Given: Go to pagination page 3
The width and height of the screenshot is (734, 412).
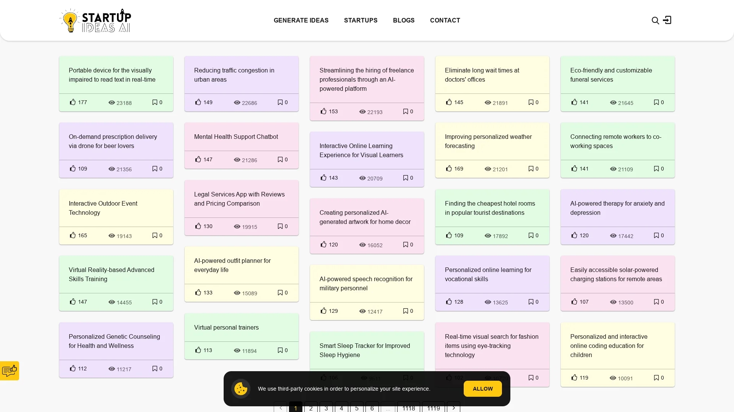Looking at the screenshot, I should (326, 407).
